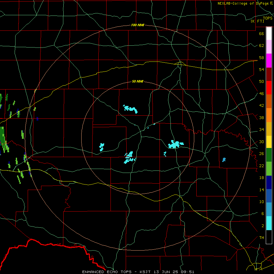Select the bright red legend swatch

coord(269,88)
